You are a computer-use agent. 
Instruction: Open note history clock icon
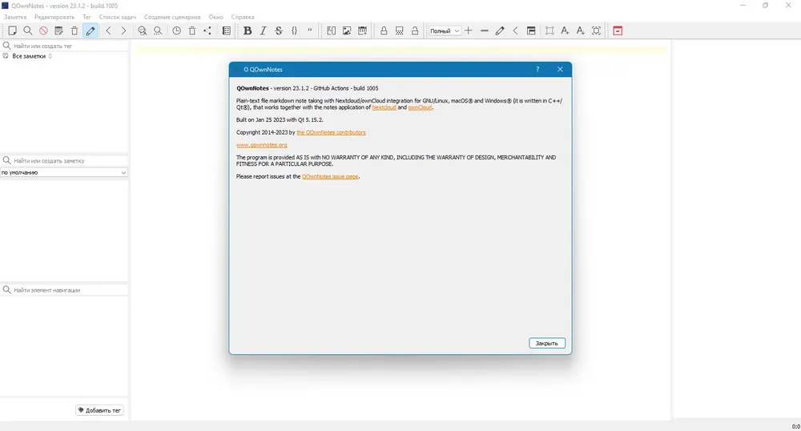[176, 30]
